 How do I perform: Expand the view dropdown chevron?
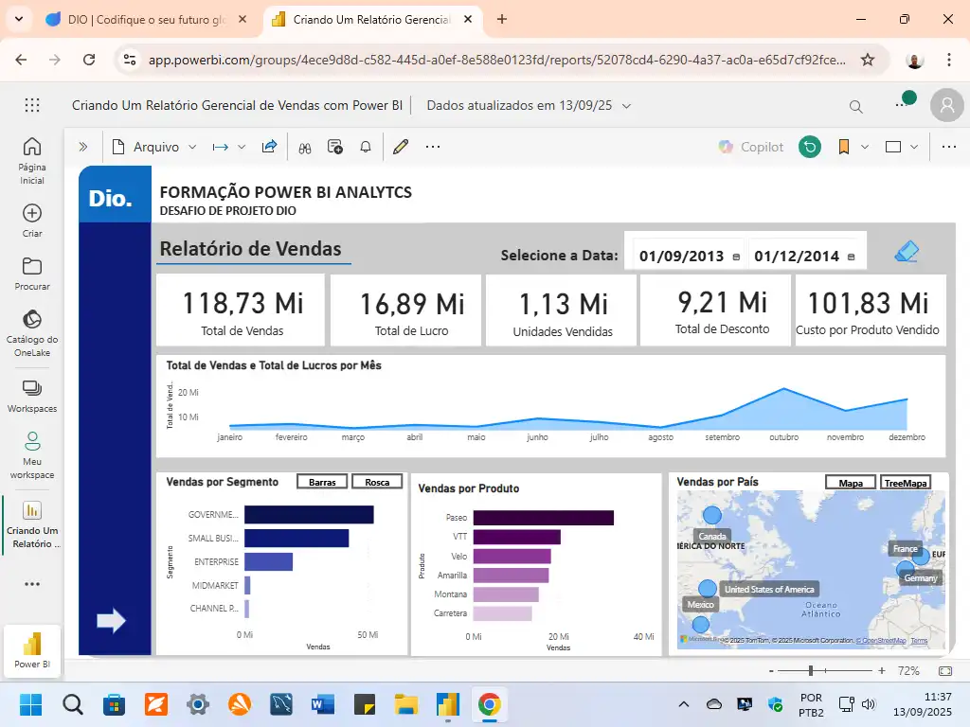click(x=914, y=147)
